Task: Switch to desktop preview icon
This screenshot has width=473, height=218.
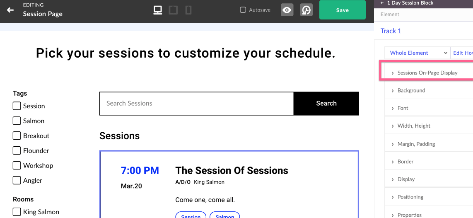Action: [x=158, y=10]
